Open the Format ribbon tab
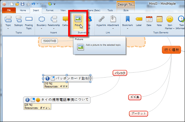 (50, 10)
